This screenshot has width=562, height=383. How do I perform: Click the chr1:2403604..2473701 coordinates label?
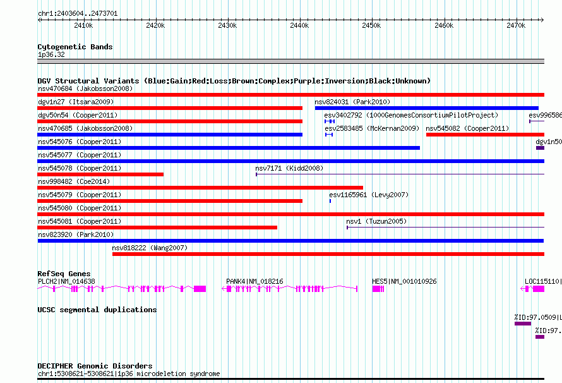(78, 14)
